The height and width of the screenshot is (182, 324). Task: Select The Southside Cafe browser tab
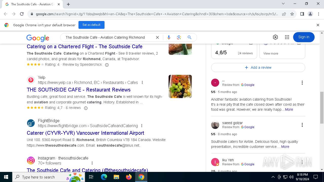click(32, 4)
